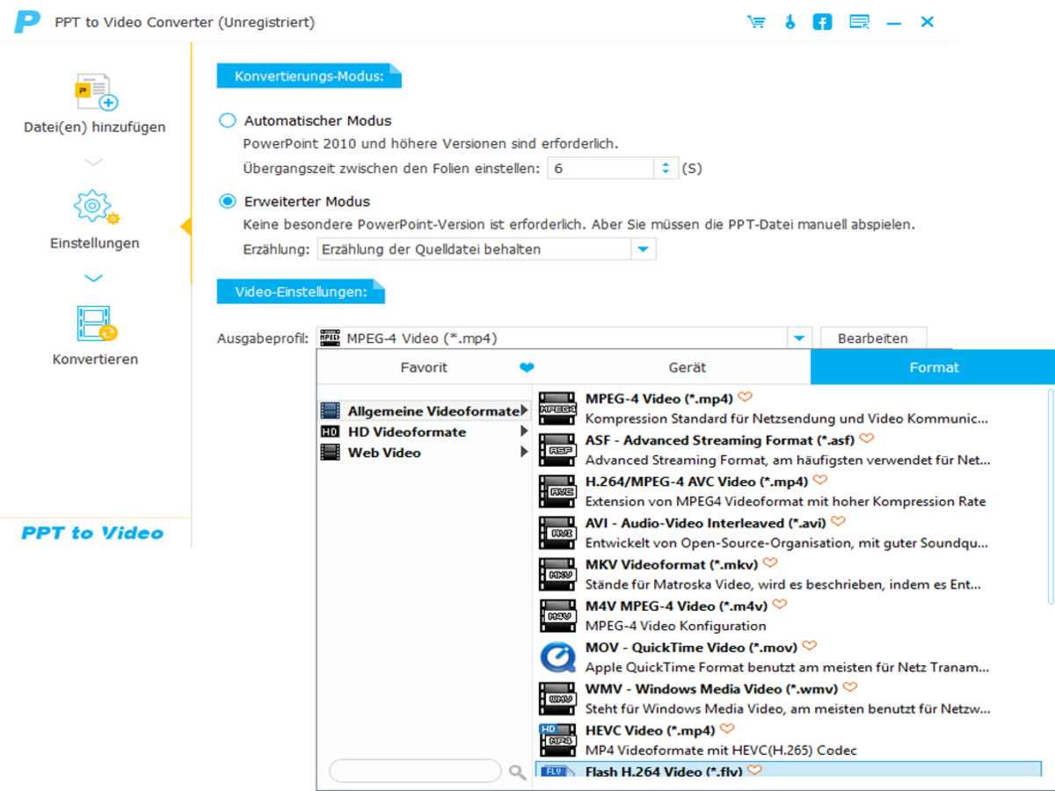Image resolution: width=1055 pixels, height=791 pixels.
Task: Open the Erzählung dropdown
Action: [x=644, y=250]
